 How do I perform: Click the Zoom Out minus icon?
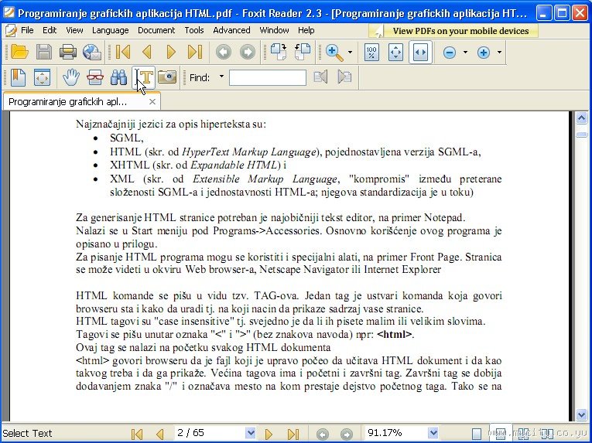450,53
